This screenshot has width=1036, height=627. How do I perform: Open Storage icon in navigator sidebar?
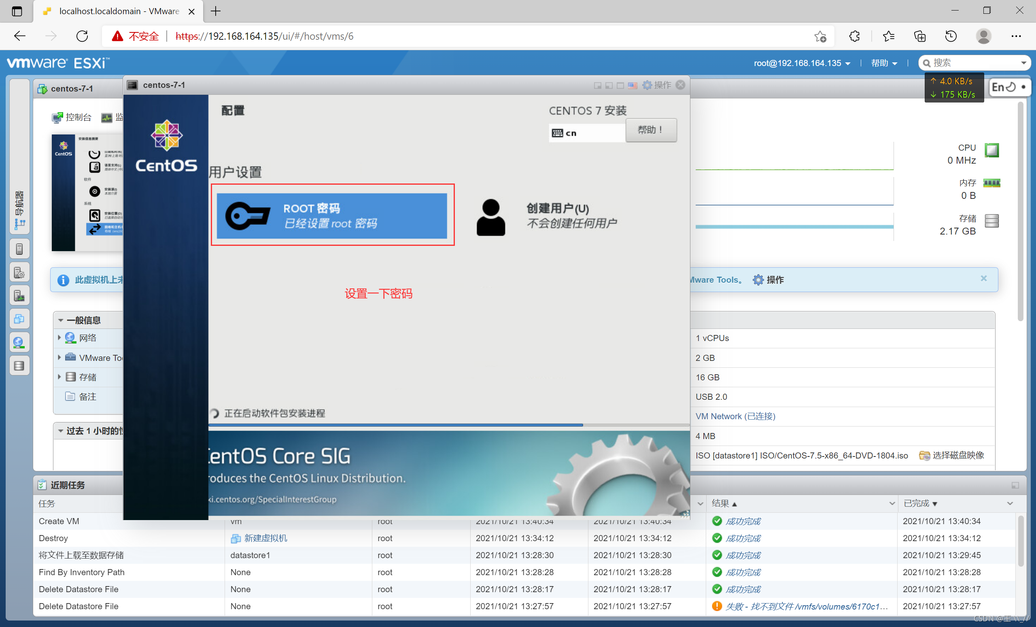(19, 366)
